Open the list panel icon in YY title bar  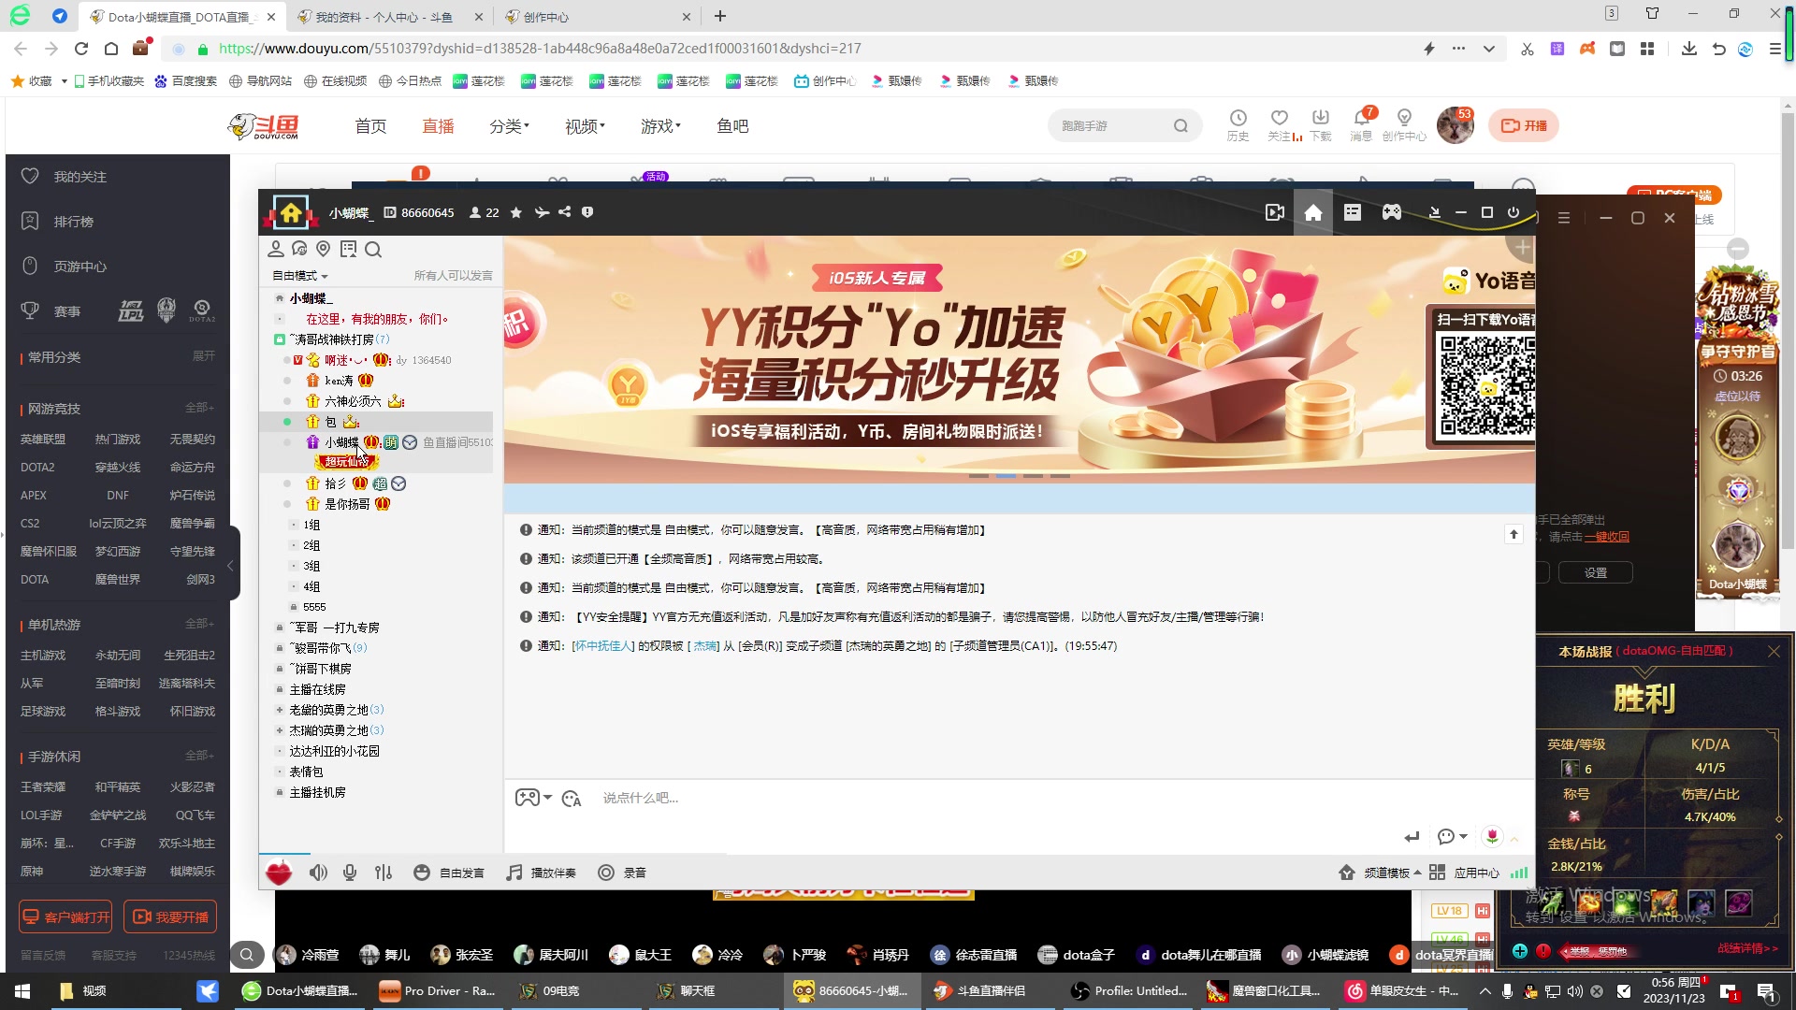(1353, 212)
